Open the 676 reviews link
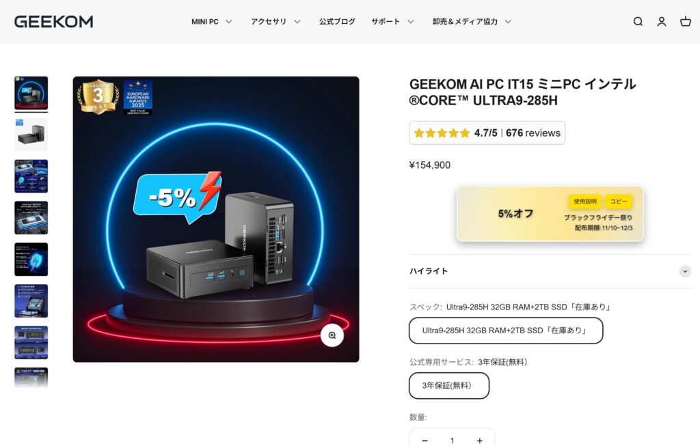The width and height of the screenshot is (700, 446). [x=534, y=133]
